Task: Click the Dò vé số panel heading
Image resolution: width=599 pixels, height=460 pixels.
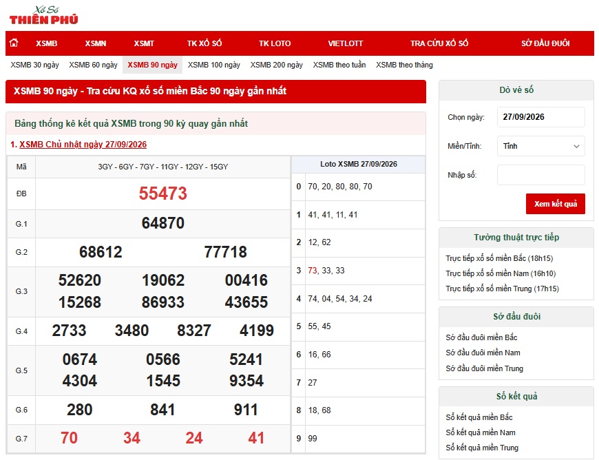Action: pyautogui.click(x=516, y=90)
